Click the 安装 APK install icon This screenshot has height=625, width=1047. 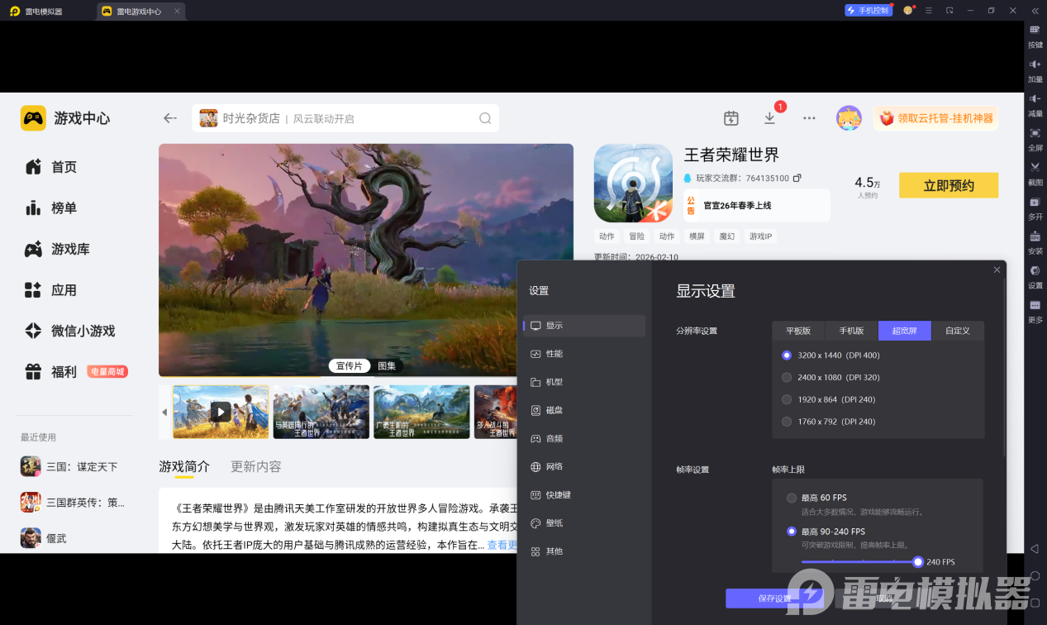(1035, 243)
